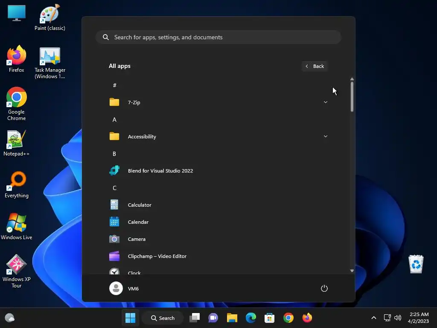Select the Firefox desktop shortcut
Image resolution: width=437 pixels, height=328 pixels.
17,59
